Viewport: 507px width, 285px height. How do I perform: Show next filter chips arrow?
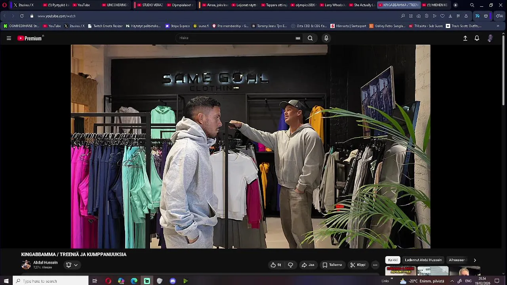475,260
